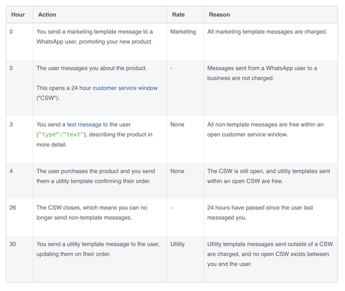Click the hour 2 row number
This screenshot has width=345, height=291.
click(x=11, y=68)
